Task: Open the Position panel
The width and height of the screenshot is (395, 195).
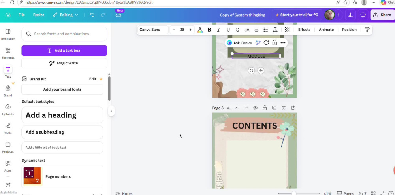Action: coord(349,30)
